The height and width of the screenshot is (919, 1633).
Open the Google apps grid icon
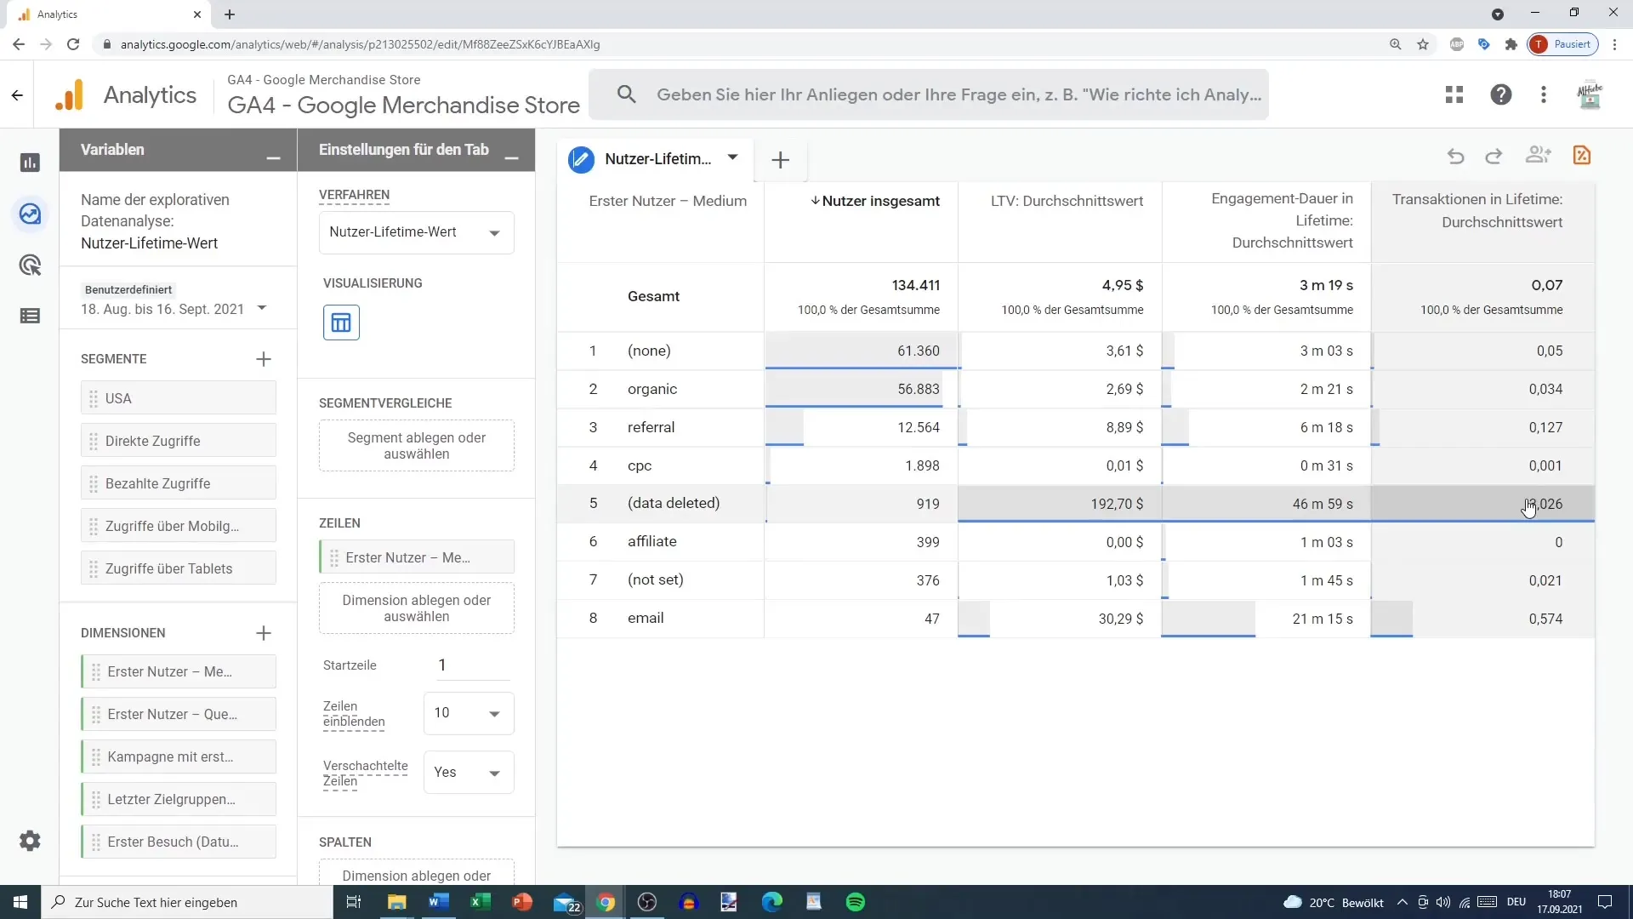point(1454,94)
